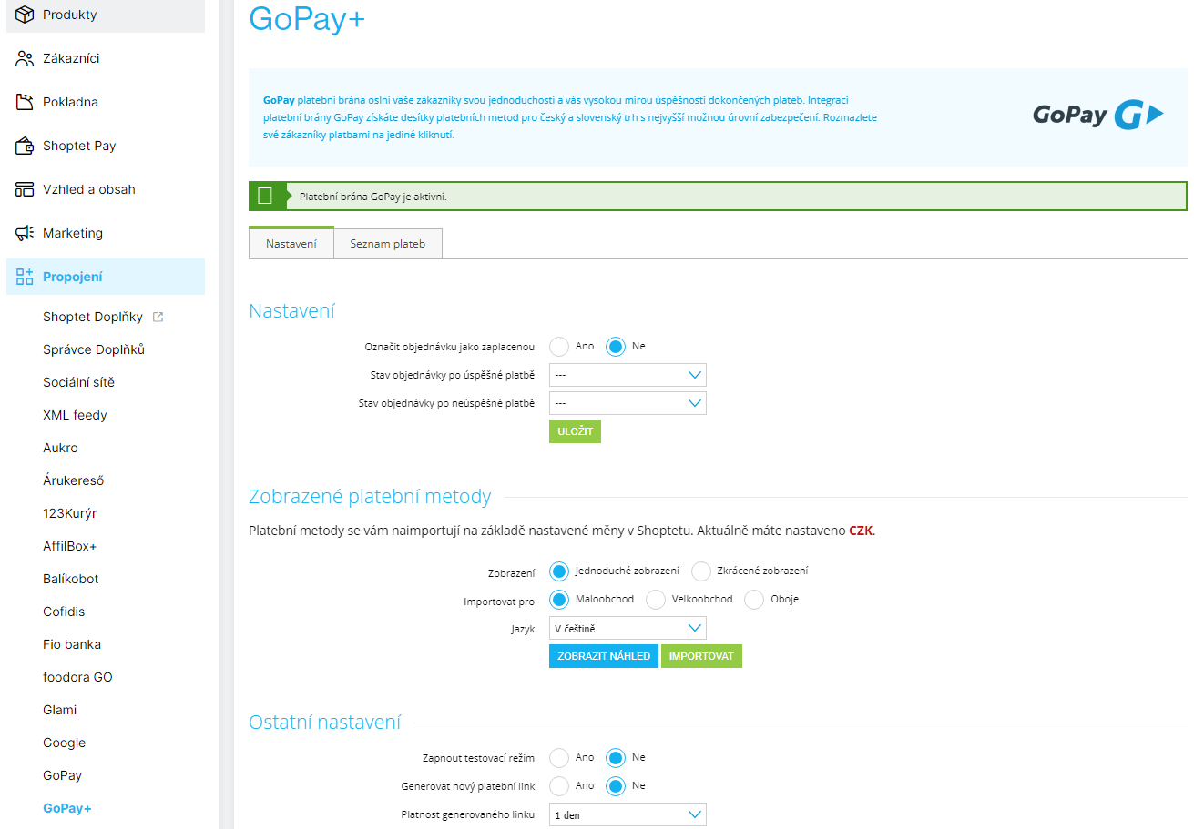The image size is (1194, 829).
Task: Click the GoPay logo in the banner
Action: 1097,115
